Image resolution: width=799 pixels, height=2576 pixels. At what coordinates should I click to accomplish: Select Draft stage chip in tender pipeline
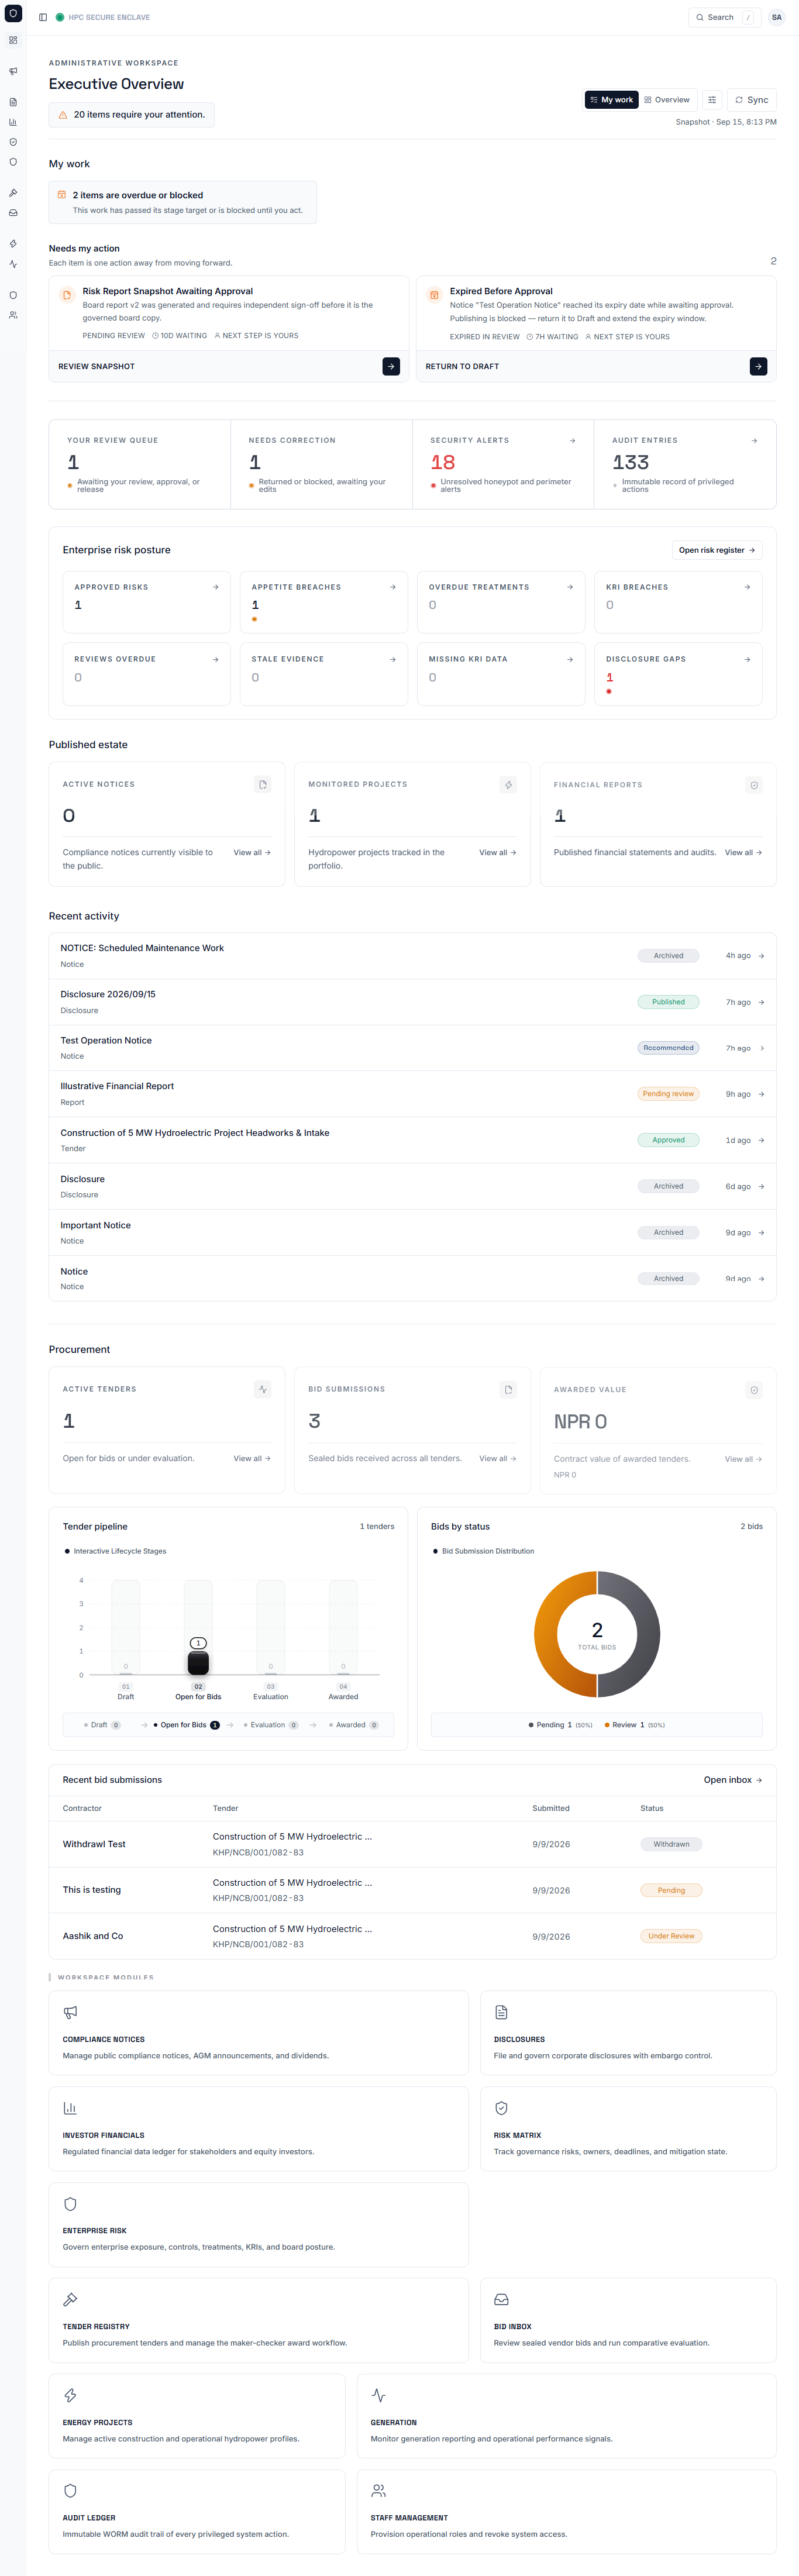click(102, 1725)
